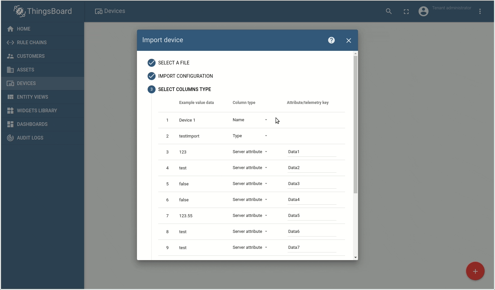Viewport: 495px width, 290px height.
Task: Edit the Data3 key field
Action: pos(312,184)
